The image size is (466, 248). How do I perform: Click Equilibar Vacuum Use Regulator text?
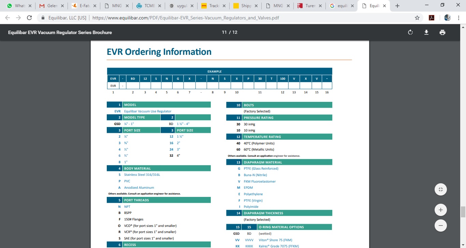pyautogui.click(x=148, y=111)
